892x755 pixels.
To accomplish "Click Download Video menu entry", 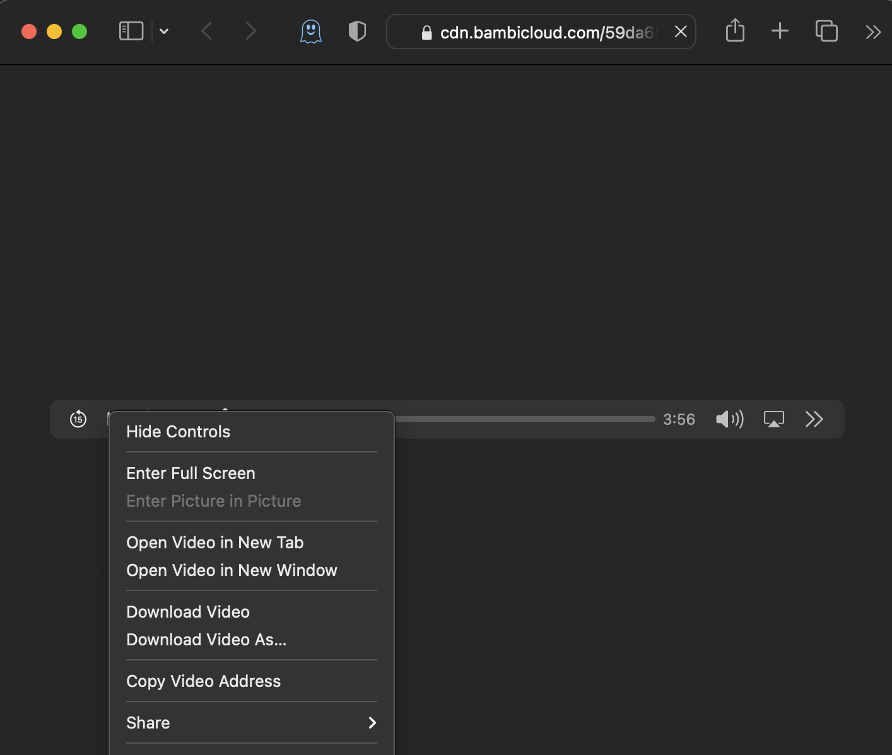I will [x=188, y=612].
